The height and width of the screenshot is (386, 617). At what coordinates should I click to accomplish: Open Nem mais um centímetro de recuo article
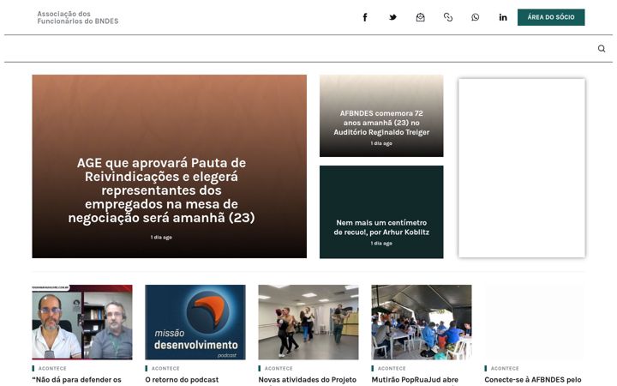point(381,227)
